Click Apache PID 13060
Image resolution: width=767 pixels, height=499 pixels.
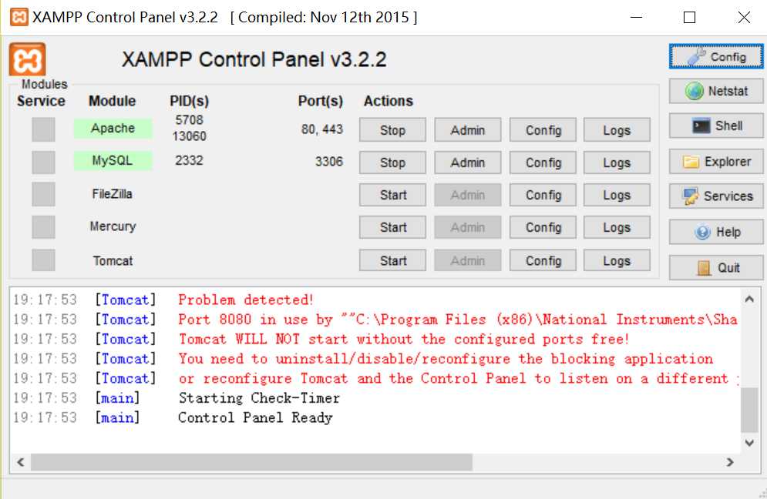pos(189,136)
